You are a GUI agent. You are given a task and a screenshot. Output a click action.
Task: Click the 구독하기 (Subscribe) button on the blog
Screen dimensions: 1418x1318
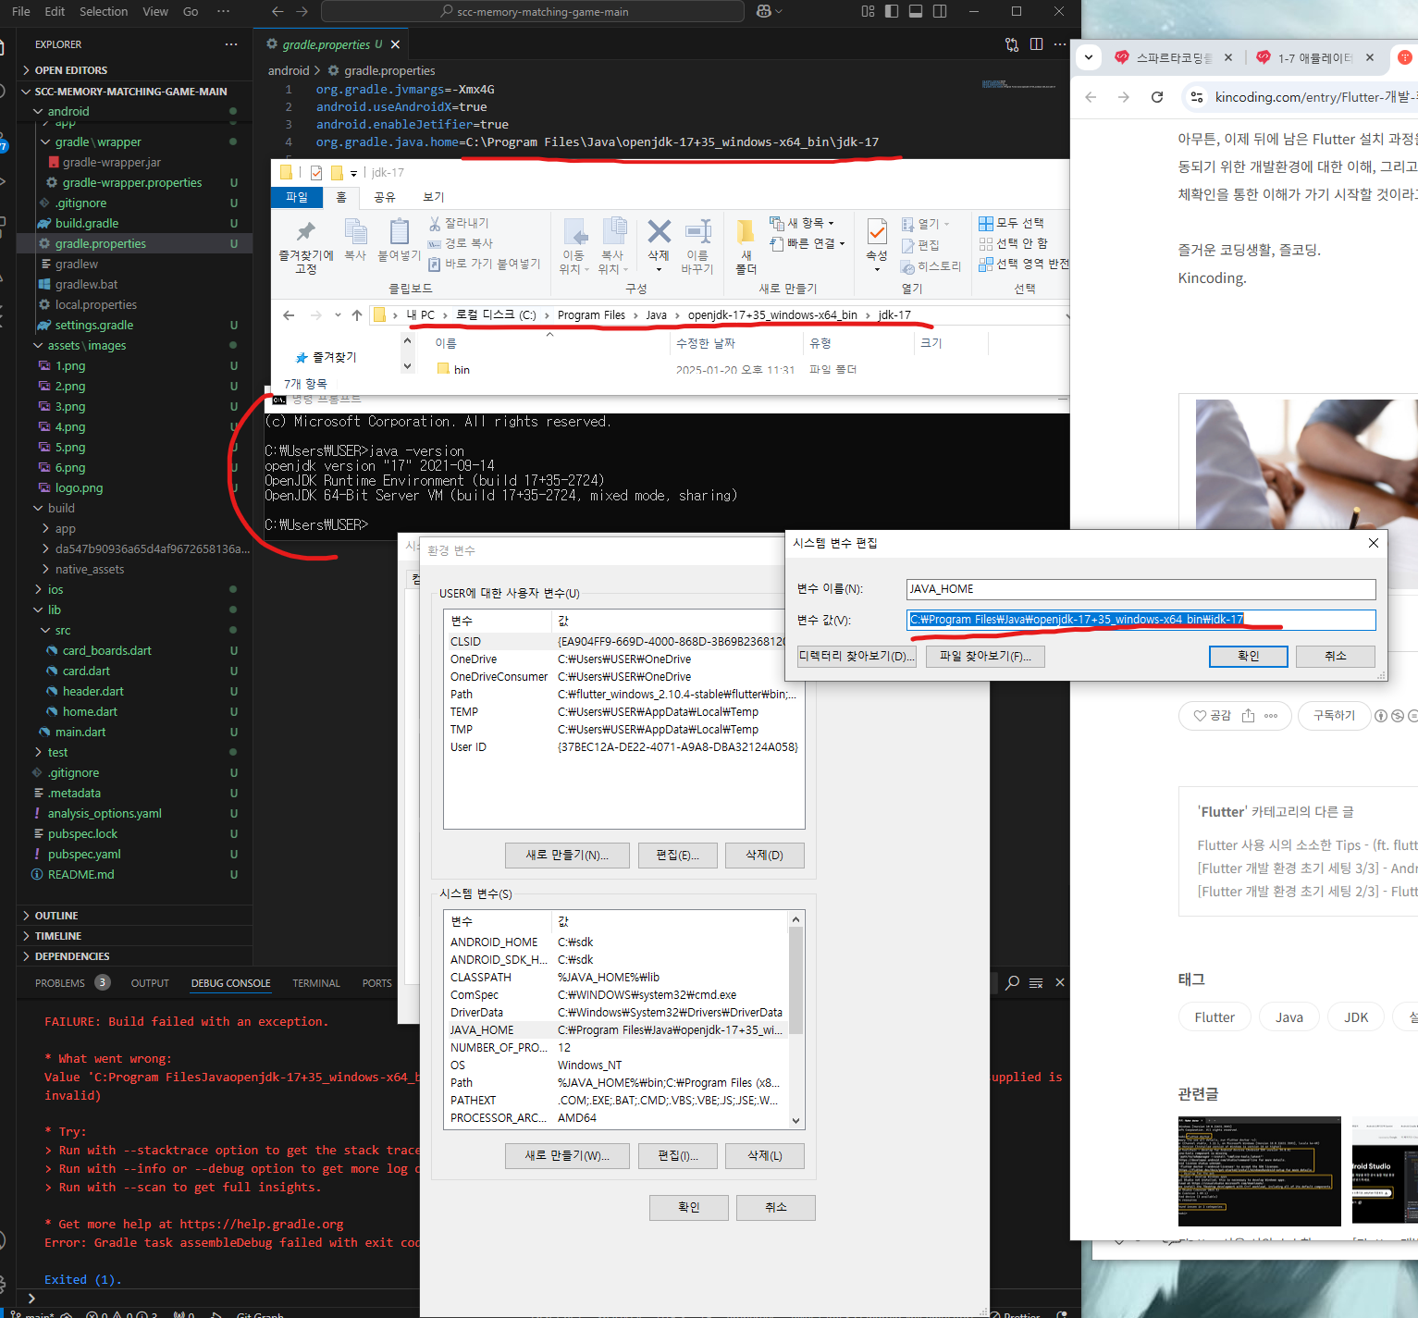(1334, 715)
